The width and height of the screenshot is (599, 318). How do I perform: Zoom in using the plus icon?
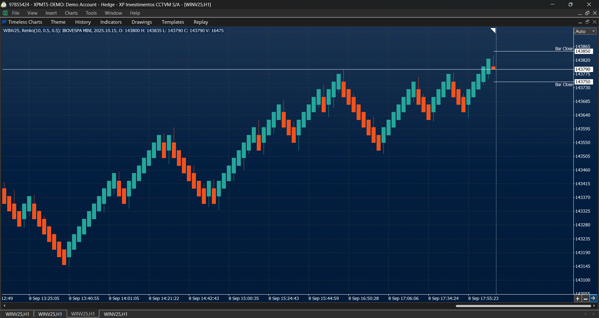(578, 298)
